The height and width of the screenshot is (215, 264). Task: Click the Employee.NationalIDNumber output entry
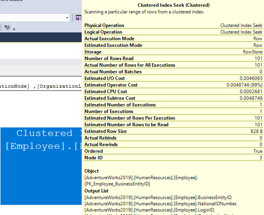click(161, 204)
